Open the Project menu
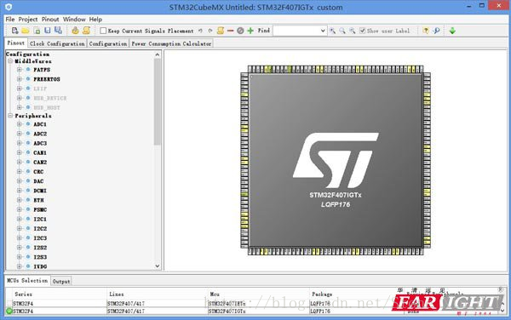The width and height of the screenshot is (511, 320). pyautogui.click(x=28, y=20)
